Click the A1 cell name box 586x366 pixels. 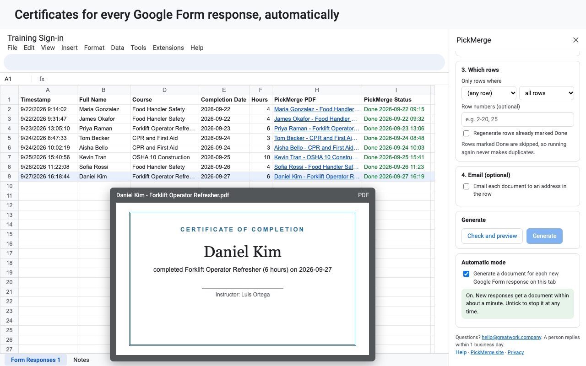pyautogui.click(x=16, y=79)
